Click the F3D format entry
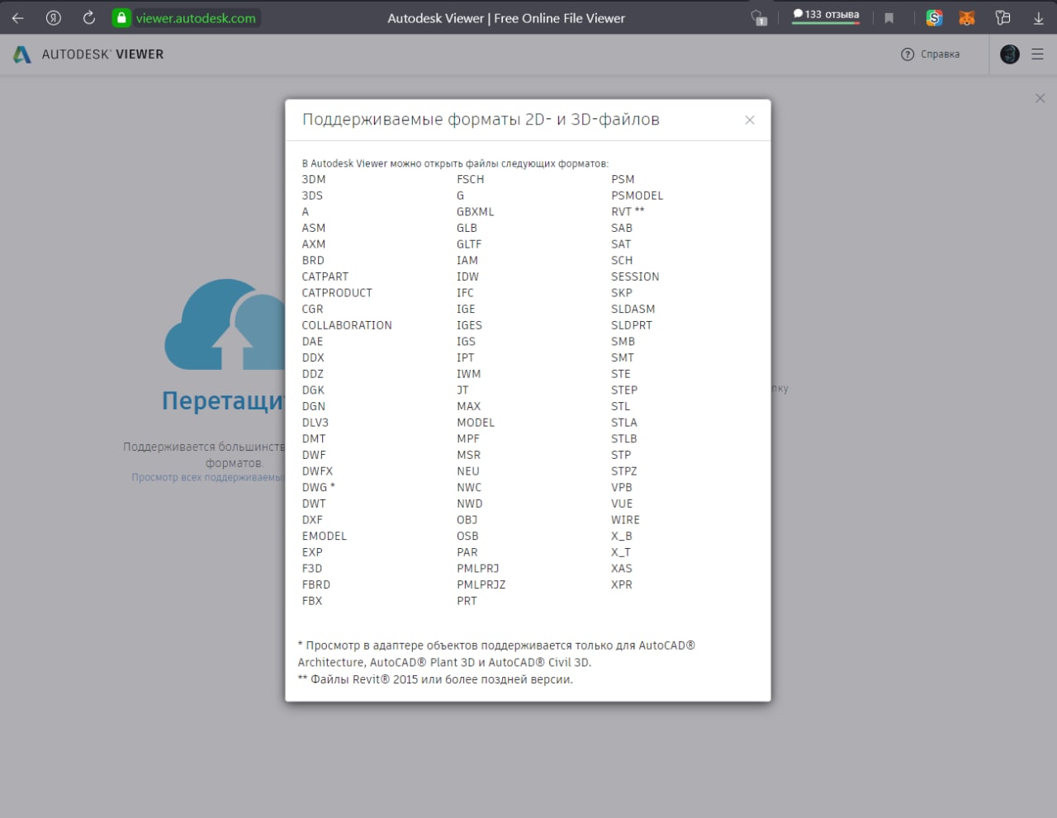Screen dimensions: 1057x818 click(x=312, y=569)
